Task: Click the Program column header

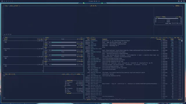Action: (93, 39)
